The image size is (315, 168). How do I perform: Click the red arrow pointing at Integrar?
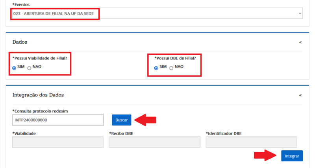point(265,156)
